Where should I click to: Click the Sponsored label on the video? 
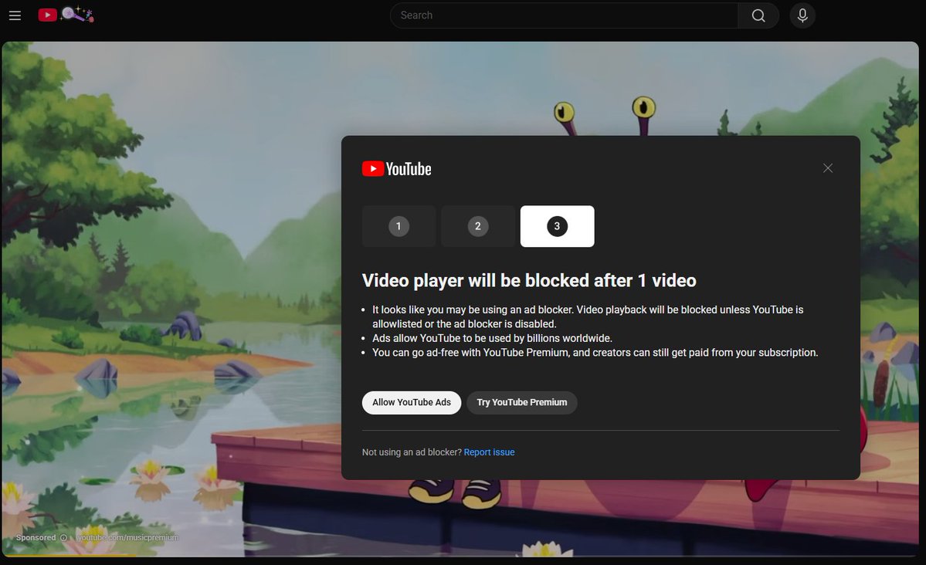(36, 538)
